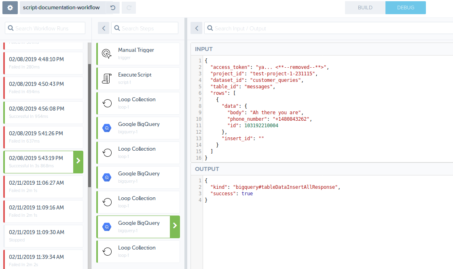
Task: Switch to the BUILD tab
Action: point(365,7)
